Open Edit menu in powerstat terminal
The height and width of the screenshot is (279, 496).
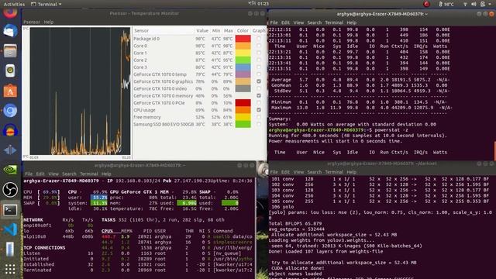tap(285, 22)
